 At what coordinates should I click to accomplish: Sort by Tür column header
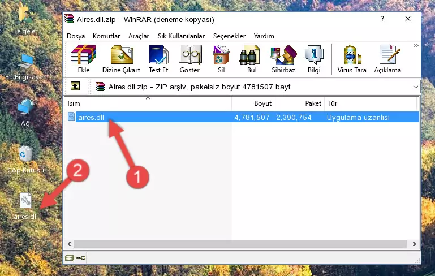371,103
